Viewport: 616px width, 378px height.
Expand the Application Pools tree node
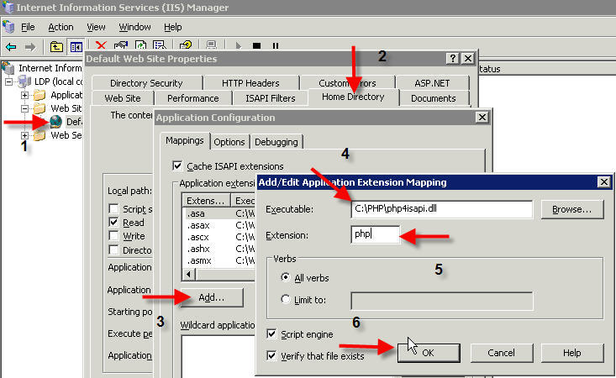24,95
